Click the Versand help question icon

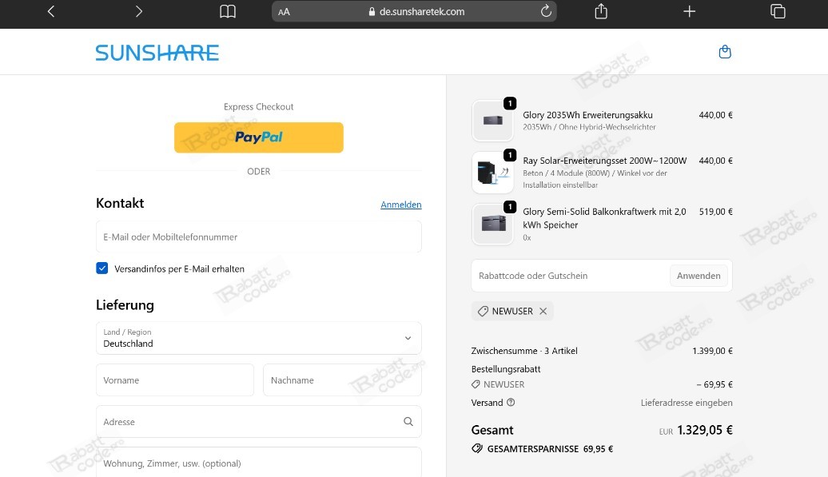511,403
